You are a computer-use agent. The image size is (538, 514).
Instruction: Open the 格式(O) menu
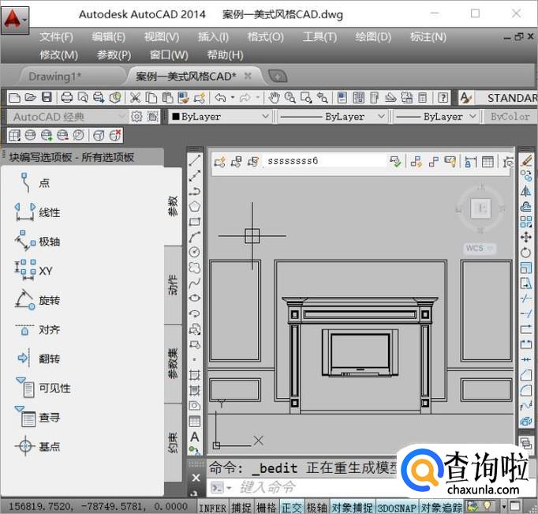click(x=264, y=36)
